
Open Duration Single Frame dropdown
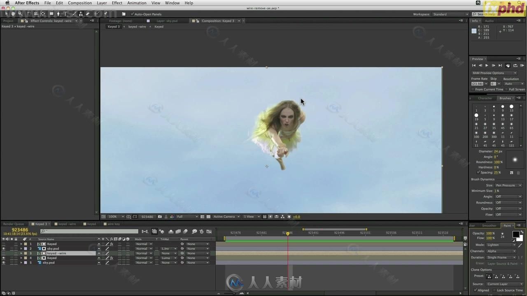click(501, 257)
